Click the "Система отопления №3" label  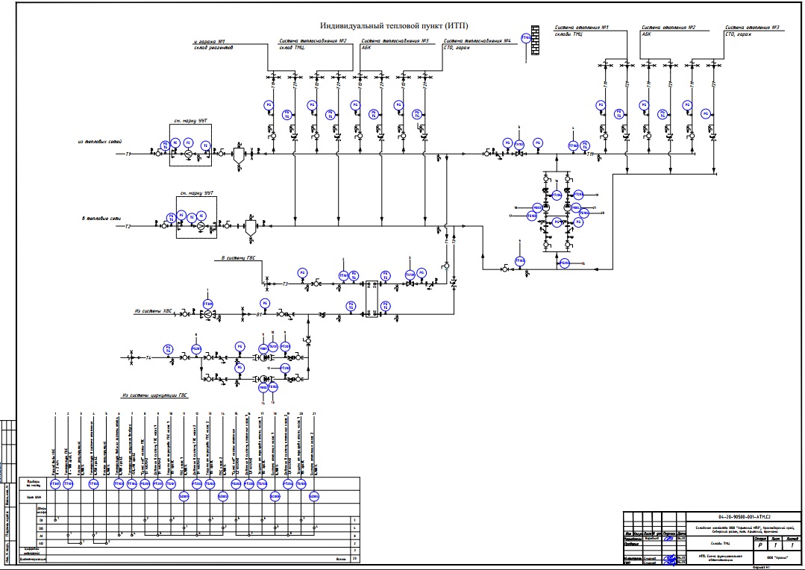click(753, 27)
